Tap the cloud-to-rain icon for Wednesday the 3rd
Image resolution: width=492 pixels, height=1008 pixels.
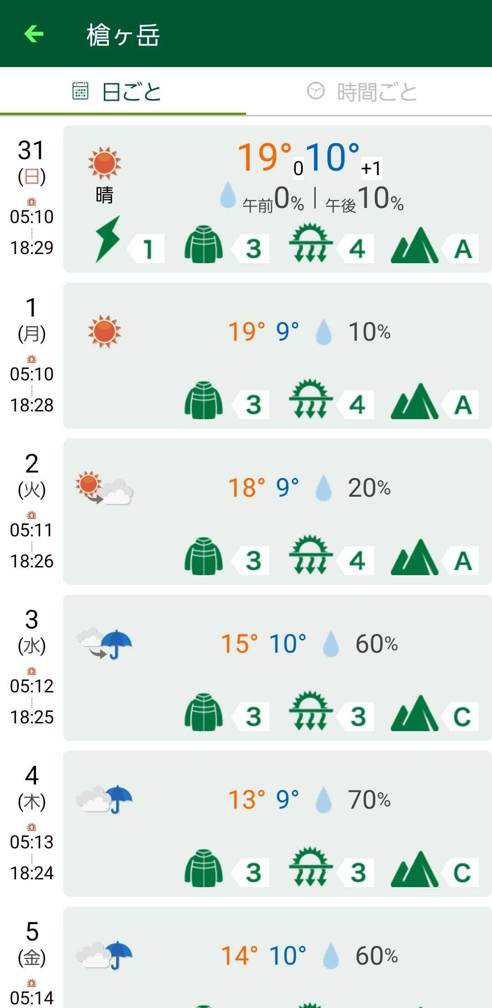pyautogui.click(x=104, y=644)
